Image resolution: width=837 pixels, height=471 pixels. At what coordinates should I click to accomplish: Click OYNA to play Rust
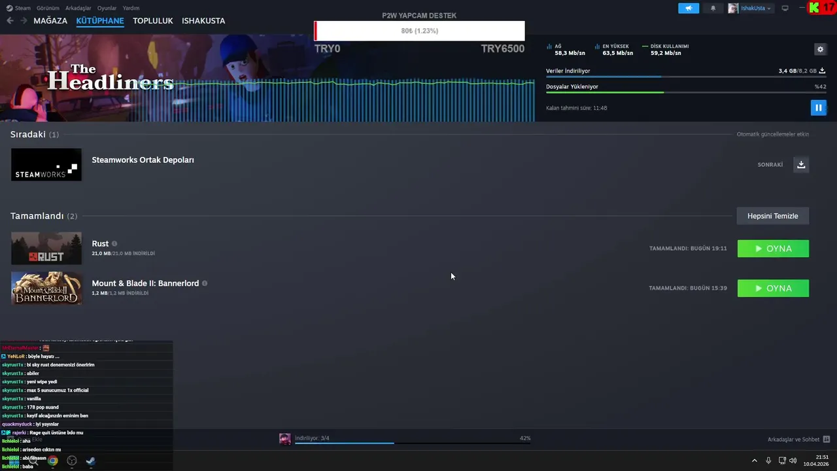tap(773, 249)
